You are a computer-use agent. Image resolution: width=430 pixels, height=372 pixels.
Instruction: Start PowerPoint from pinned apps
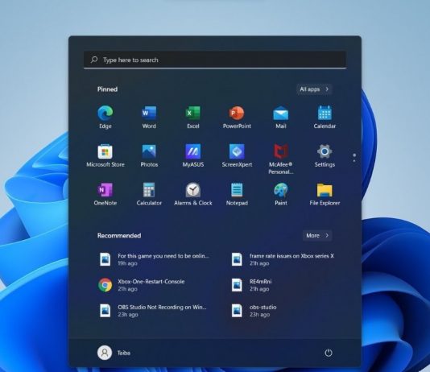pos(237,117)
